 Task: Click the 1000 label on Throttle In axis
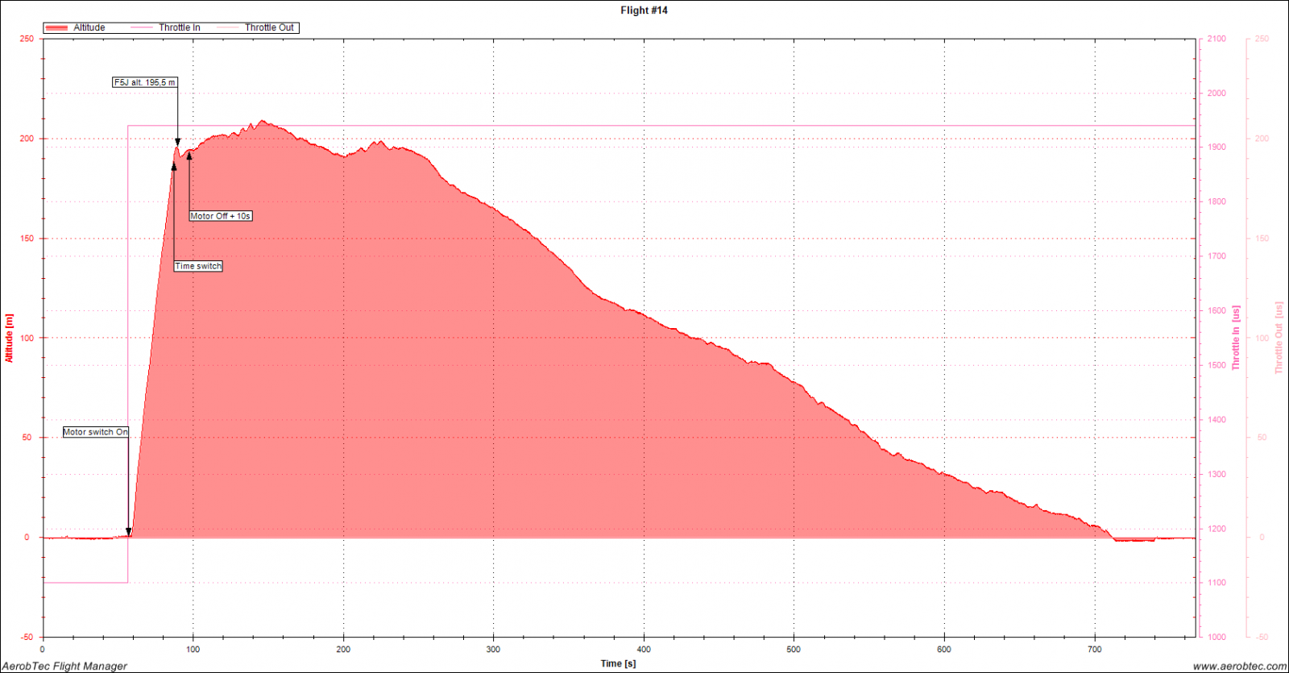(x=1216, y=637)
